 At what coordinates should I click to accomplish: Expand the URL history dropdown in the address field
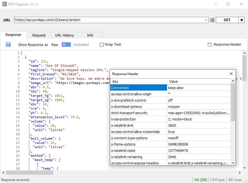206,20
